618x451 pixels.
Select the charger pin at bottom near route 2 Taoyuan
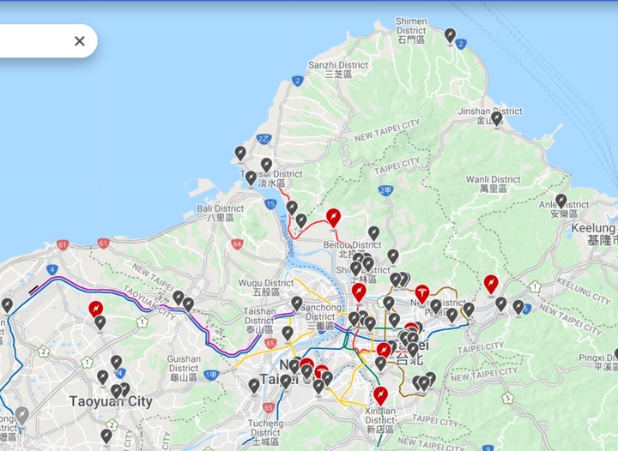point(106,436)
